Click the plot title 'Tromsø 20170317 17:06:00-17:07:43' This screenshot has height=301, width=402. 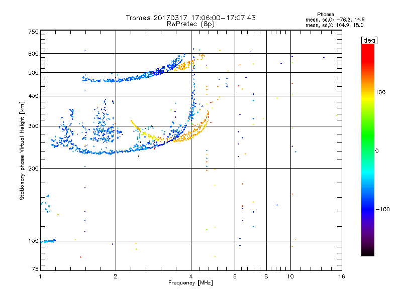191,18
